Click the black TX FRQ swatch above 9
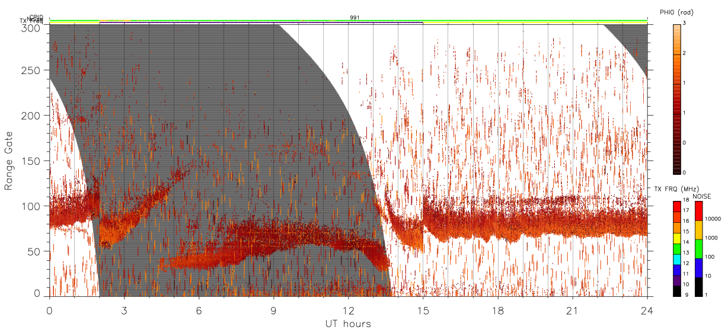 (x=677, y=291)
